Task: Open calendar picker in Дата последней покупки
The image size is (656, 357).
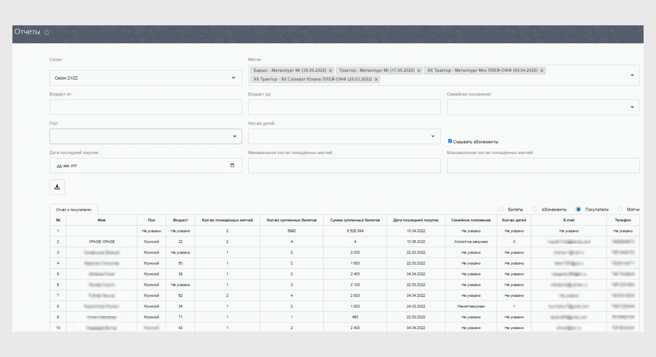Action: point(232,166)
